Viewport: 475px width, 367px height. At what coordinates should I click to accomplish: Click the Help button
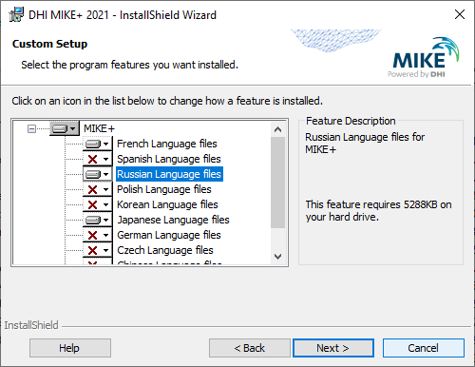(x=70, y=348)
